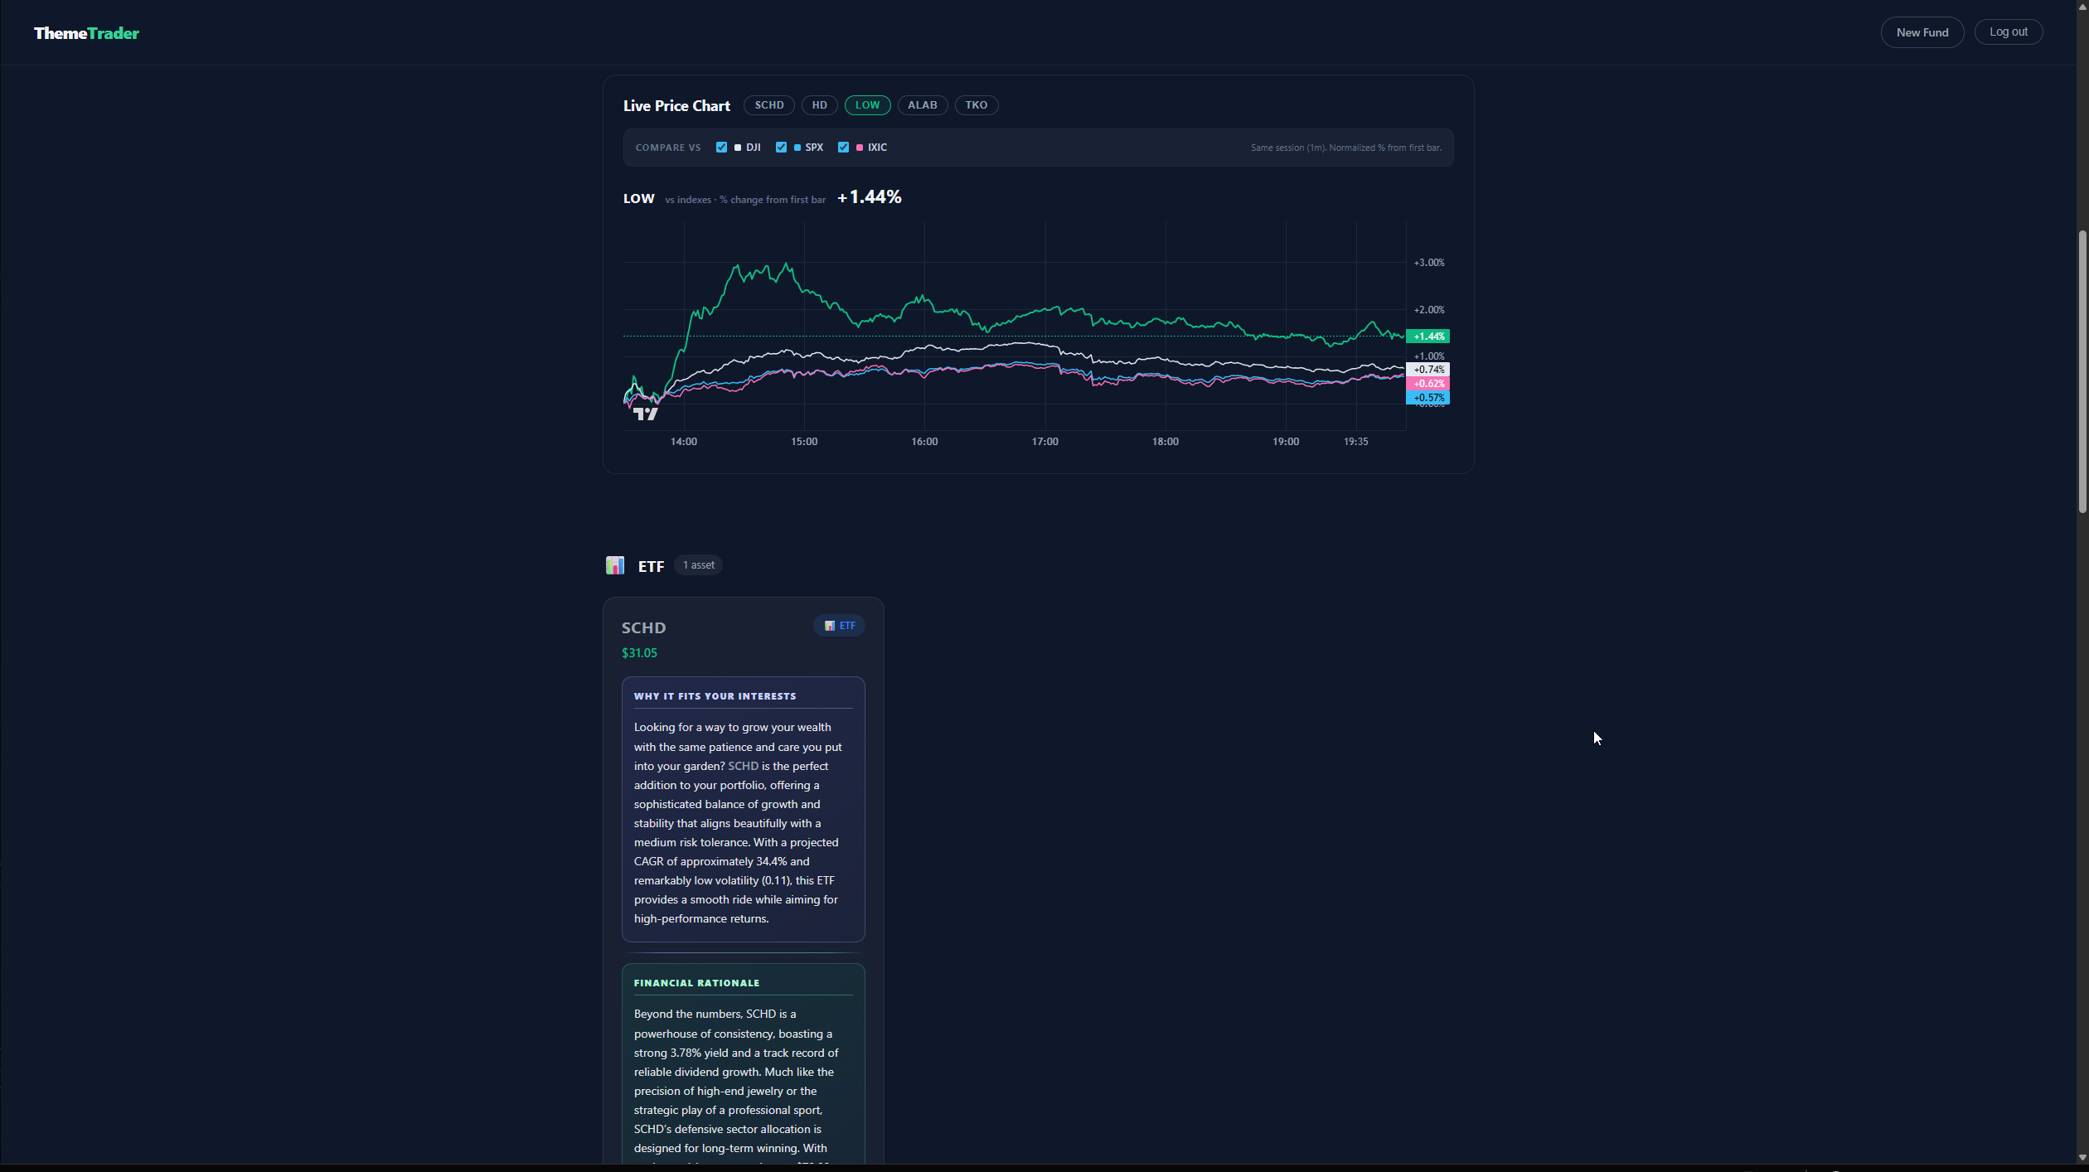
Task: Open the New Fund page
Action: [x=1922, y=32]
